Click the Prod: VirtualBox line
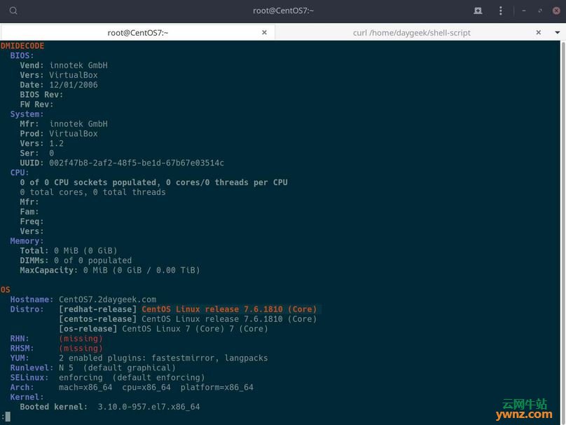The image size is (566, 425). pos(59,134)
